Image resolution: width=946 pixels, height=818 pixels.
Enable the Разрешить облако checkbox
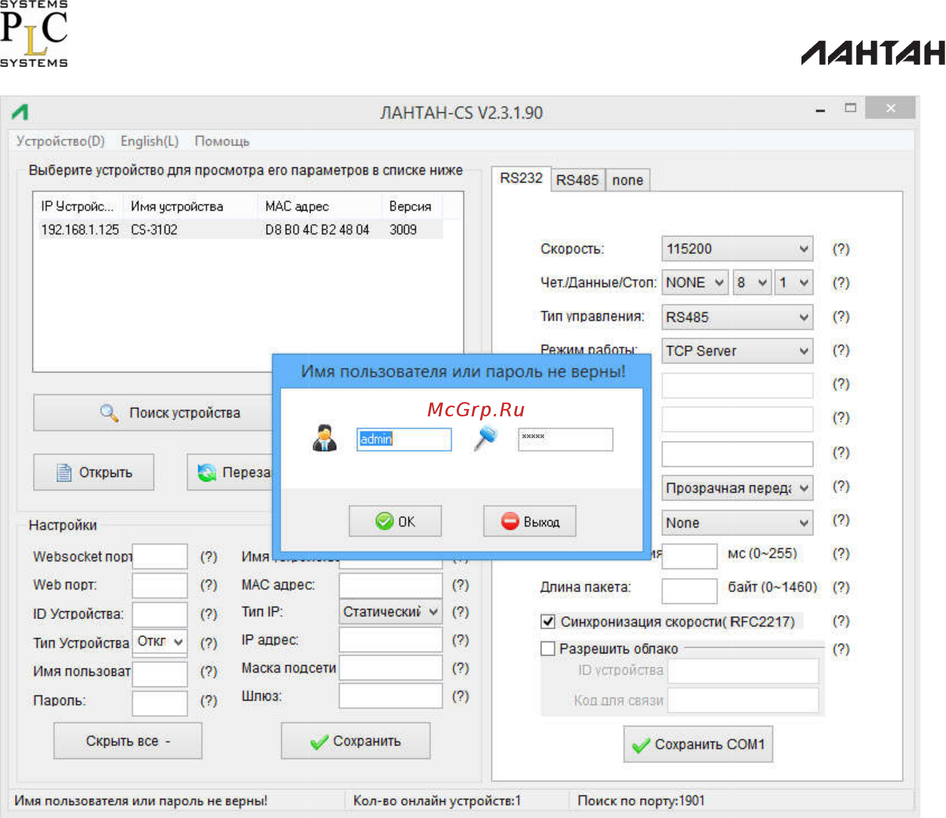pyautogui.click(x=548, y=649)
